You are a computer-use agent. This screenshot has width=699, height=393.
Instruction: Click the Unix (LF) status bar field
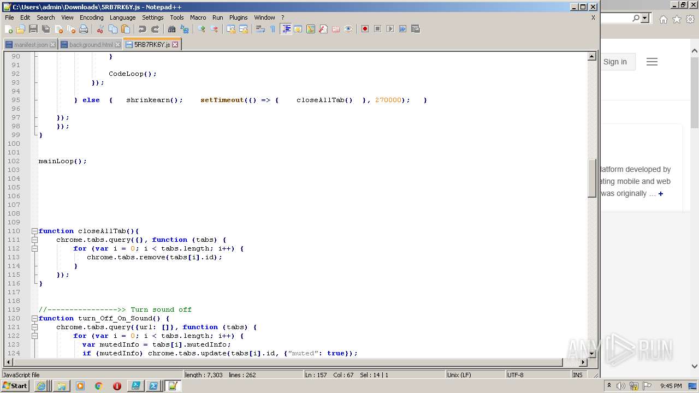click(x=475, y=375)
